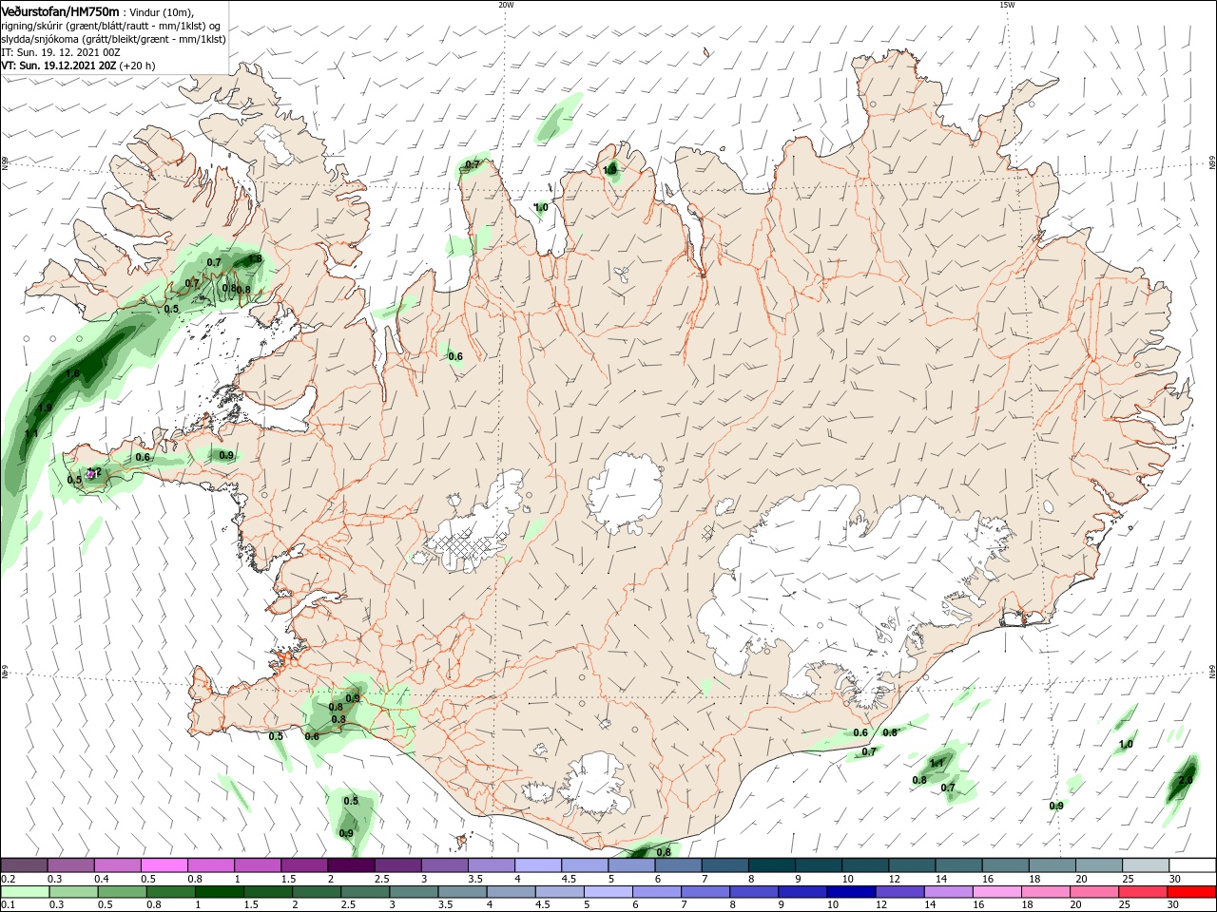Click the 'VT: Sun. 19.12.2021 20Z' valid time
Screen dimensions: 1217x912
[61, 66]
